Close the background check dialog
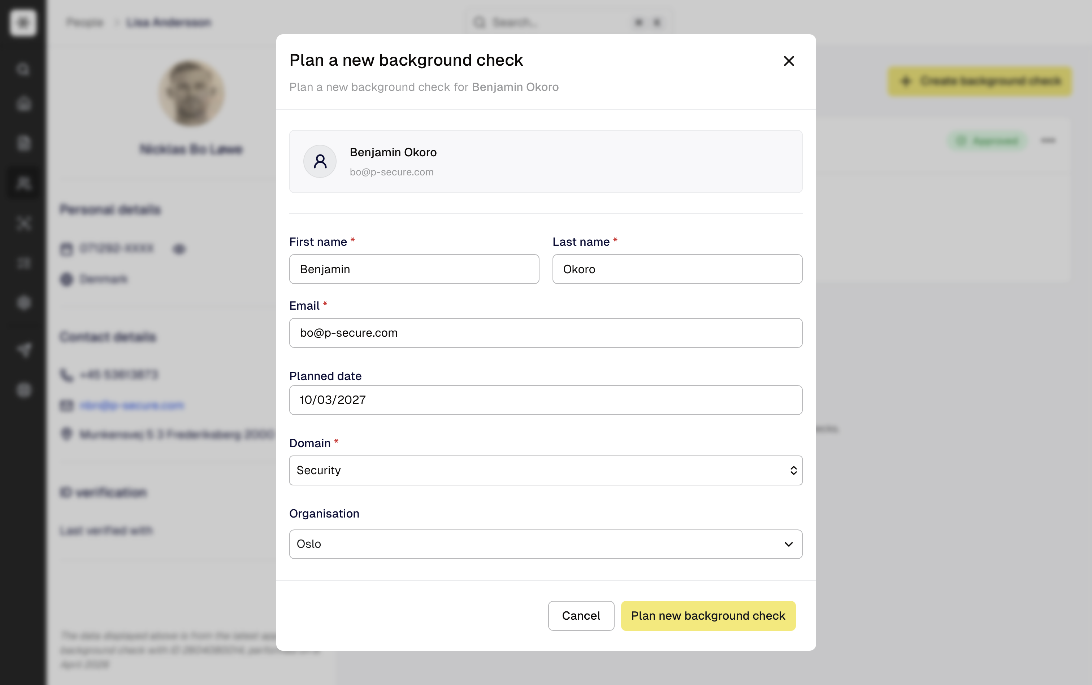Viewport: 1092px width, 685px height. click(789, 61)
